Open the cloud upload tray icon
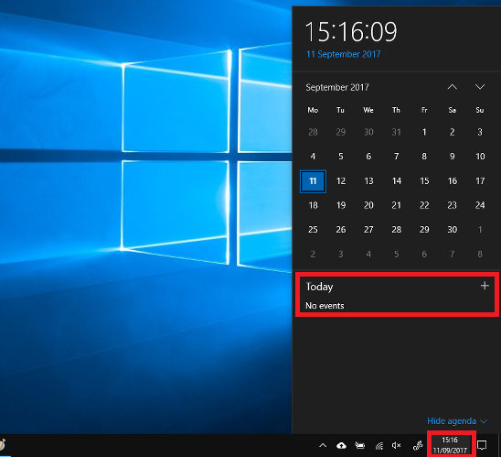The image size is (501, 457). [341, 445]
